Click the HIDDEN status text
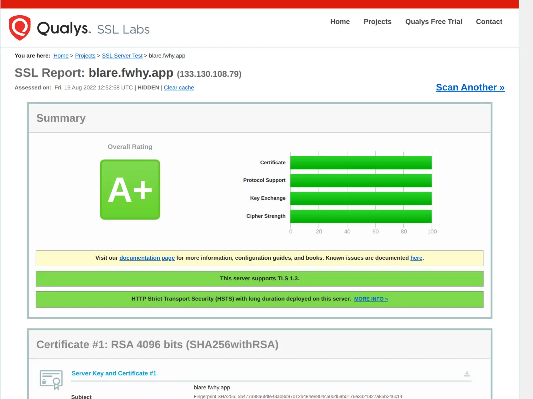533x399 pixels. click(x=148, y=87)
